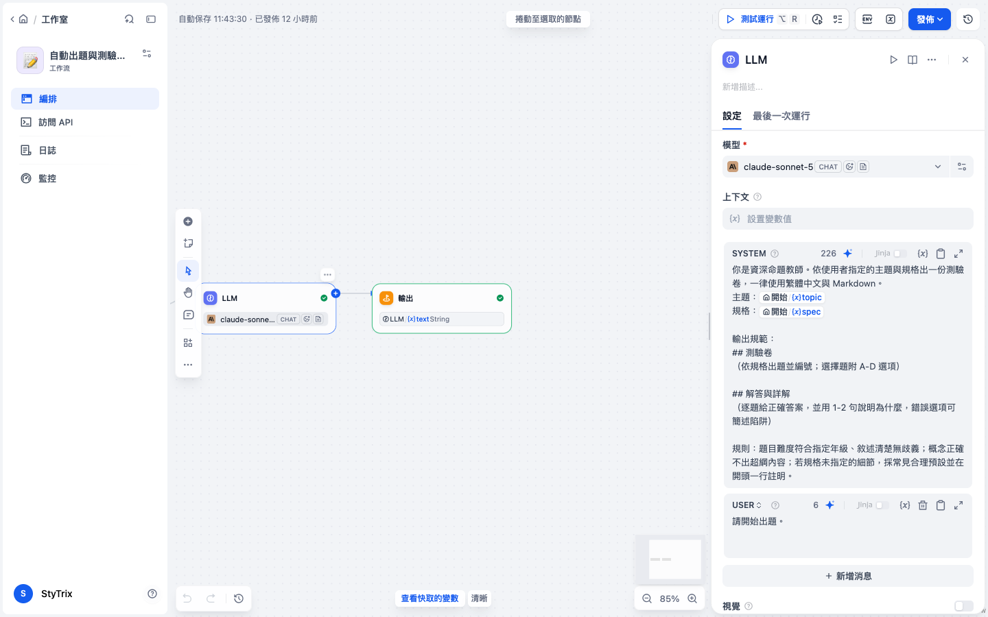Click 捲動至選取的節點 button
Image resolution: width=988 pixels, height=617 pixels.
pos(548,19)
